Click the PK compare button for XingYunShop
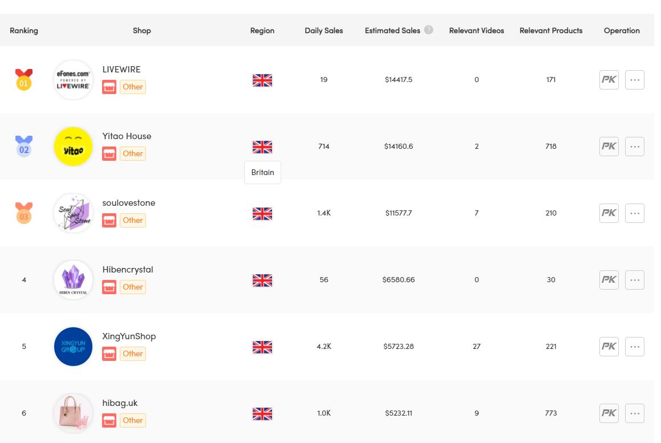661x443 pixels. pos(609,347)
